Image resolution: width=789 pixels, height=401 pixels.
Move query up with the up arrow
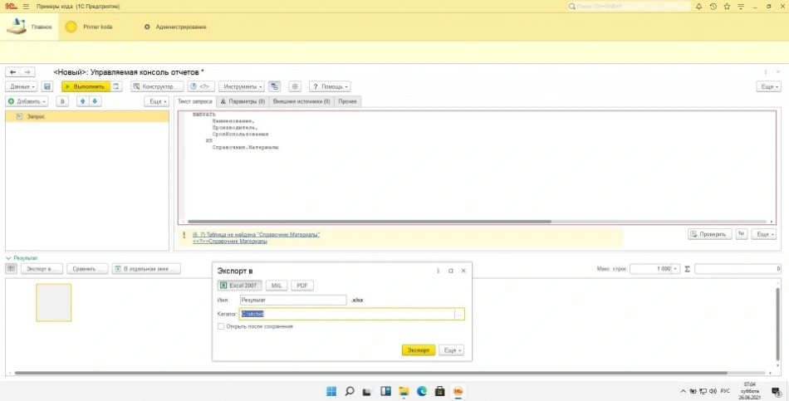pyautogui.click(x=82, y=101)
